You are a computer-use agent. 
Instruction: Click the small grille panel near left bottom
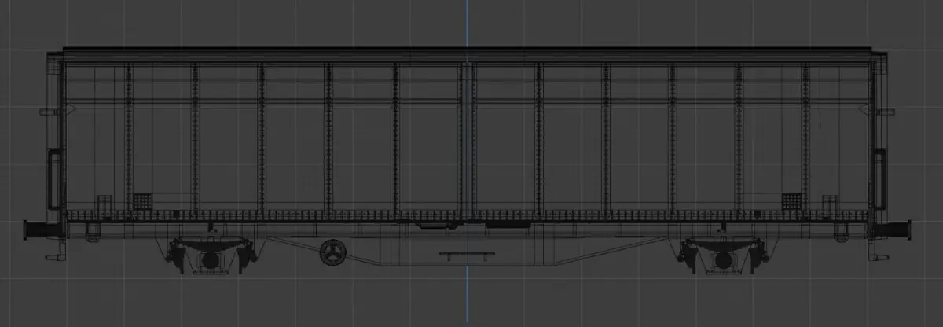[142, 200]
